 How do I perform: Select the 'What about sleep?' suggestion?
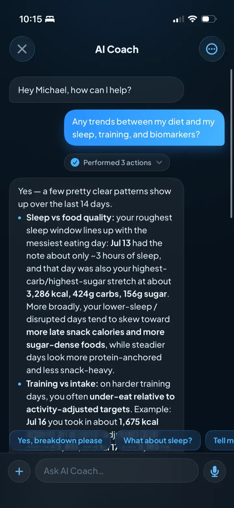(x=158, y=440)
